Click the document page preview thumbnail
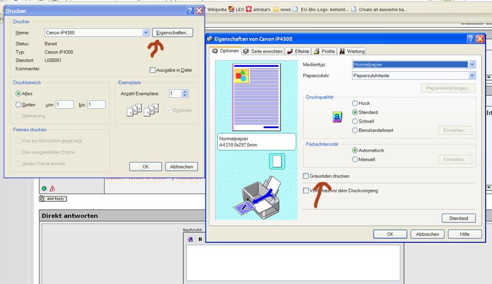Image resolution: width=492 pixels, height=284 pixels. tap(256, 97)
